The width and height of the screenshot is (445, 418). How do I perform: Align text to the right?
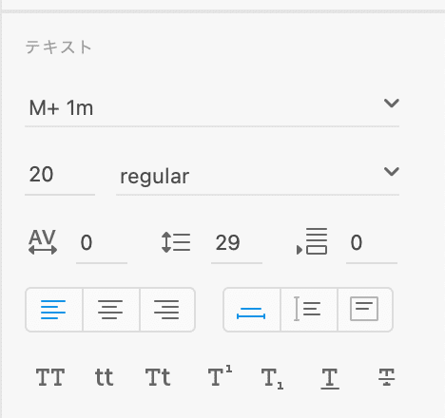click(167, 310)
